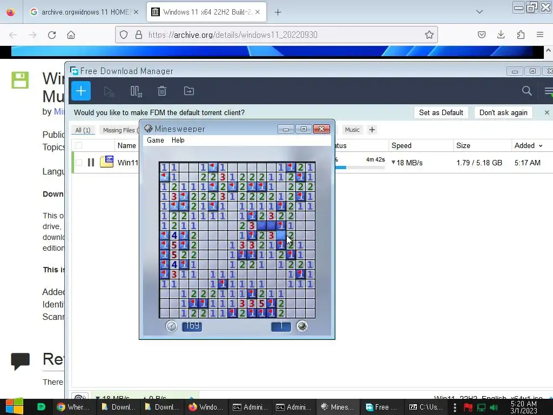Click the volume icon in system tray

(494, 407)
